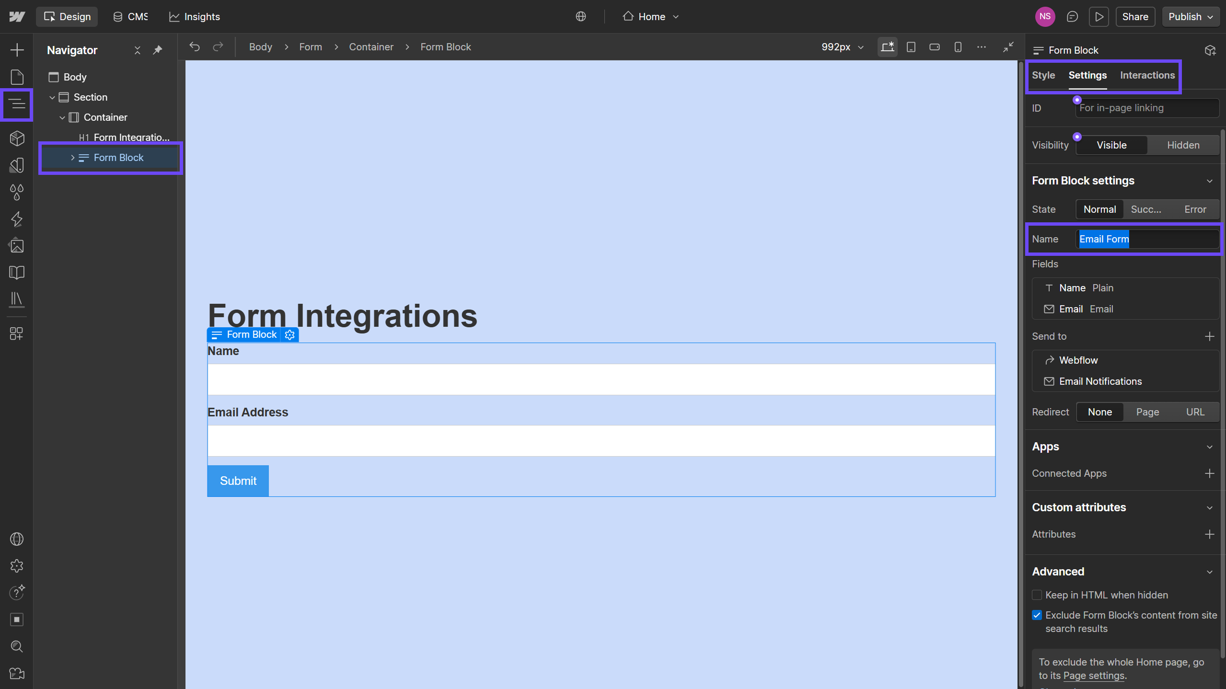Open the Publish dropdown
Image resolution: width=1226 pixels, height=689 pixels.
pyautogui.click(x=1190, y=17)
